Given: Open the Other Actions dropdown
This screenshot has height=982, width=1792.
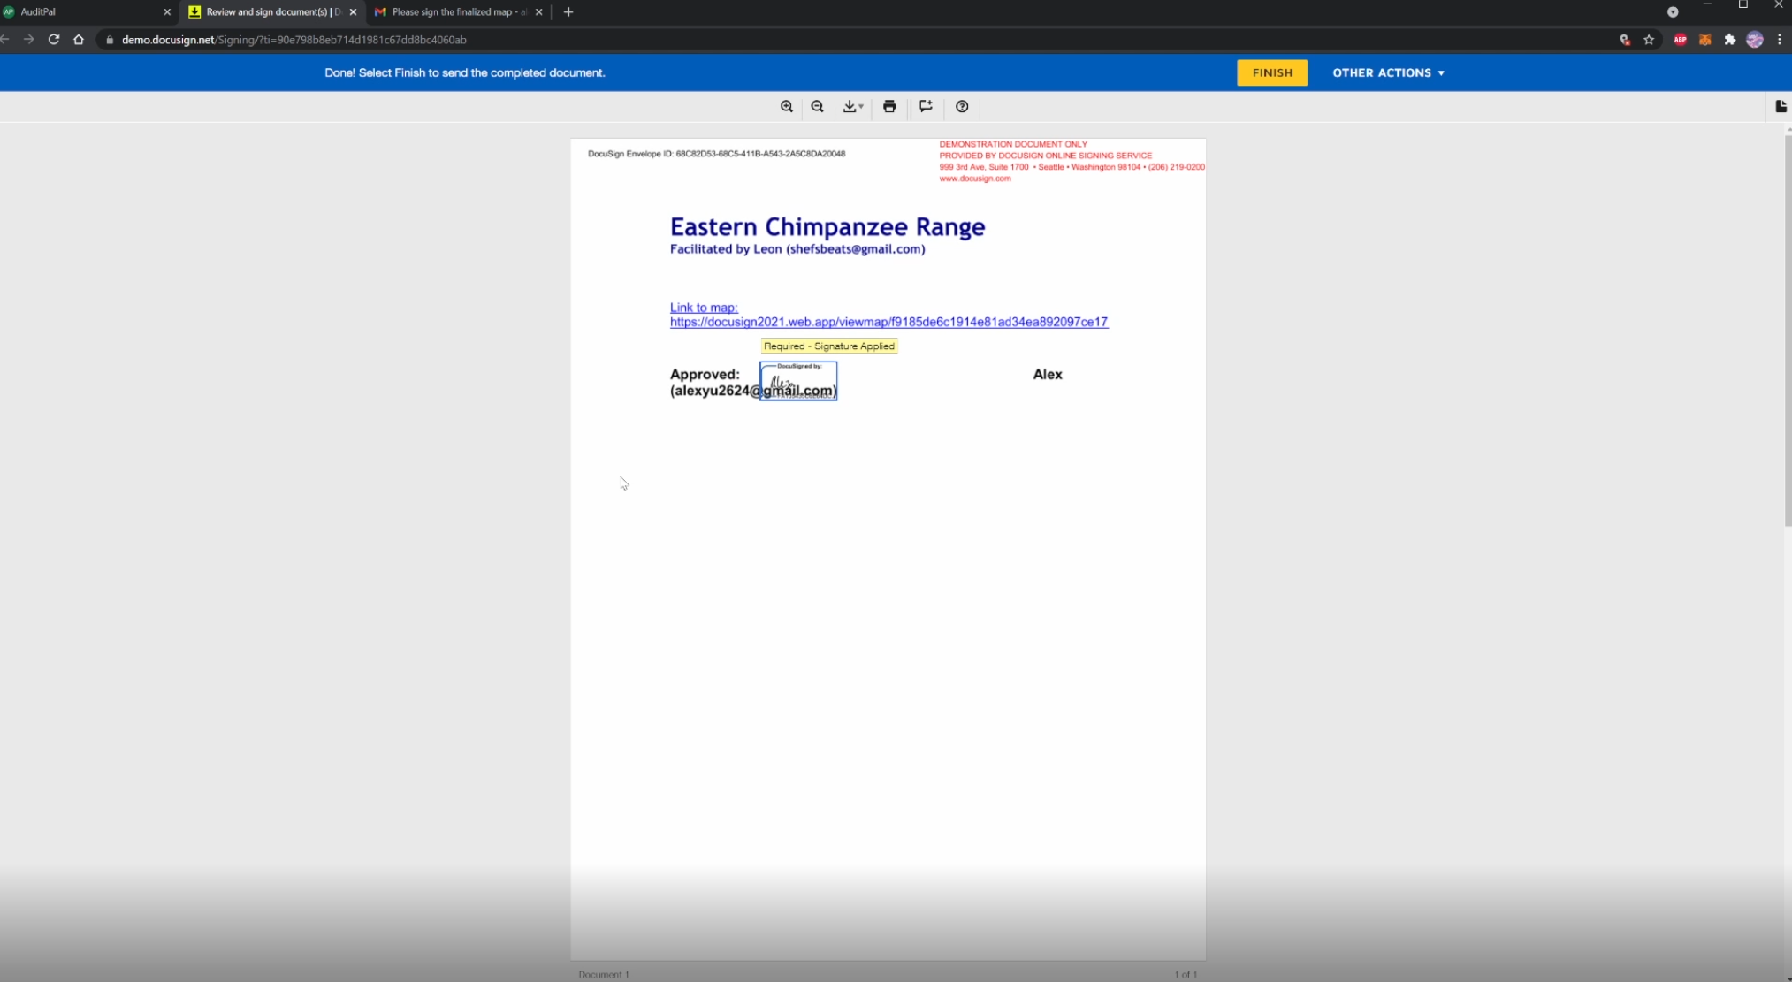Looking at the screenshot, I should point(1388,72).
